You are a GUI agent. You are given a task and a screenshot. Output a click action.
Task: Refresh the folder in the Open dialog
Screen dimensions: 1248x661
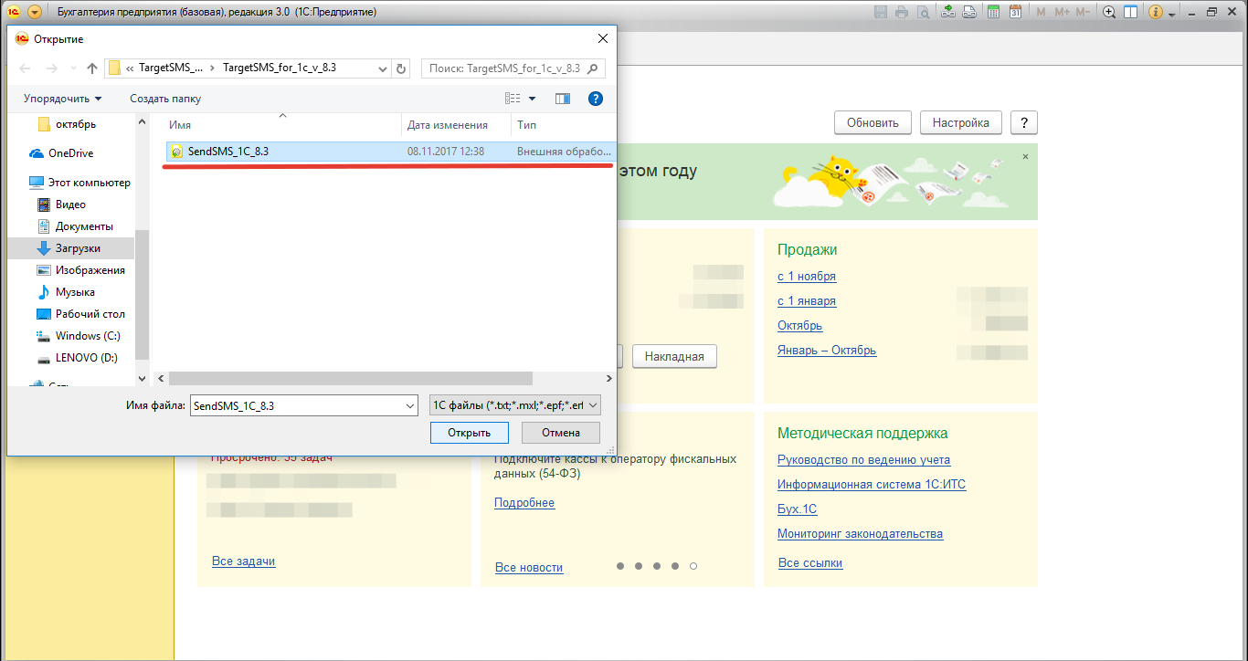tap(401, 68)
